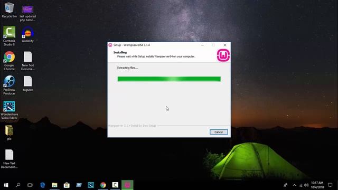This screenshot has width=338, height=190.
Task: Open the Windows Start menu
Action: pyautogui.click(x=6, y=185)
